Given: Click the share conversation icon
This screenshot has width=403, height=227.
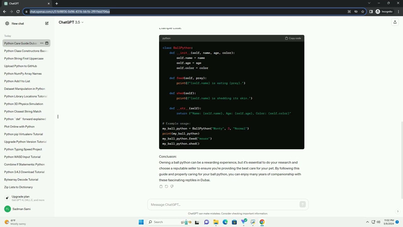Looking at the screenshot, I should 395,22.
